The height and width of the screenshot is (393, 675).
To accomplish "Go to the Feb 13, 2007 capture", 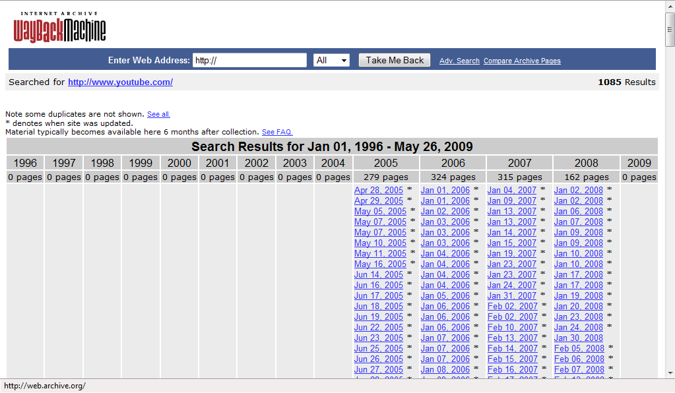I will pyautogui.click(x=512, y=338).
